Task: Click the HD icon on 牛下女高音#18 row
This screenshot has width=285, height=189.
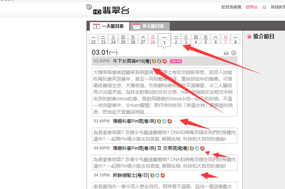Action: (165, 61)
